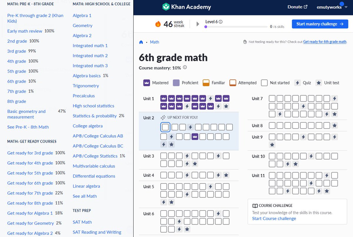Screen dimensions: 353x237
Task: Click the Not started legend swatch
Action: [x=264, y=83]
